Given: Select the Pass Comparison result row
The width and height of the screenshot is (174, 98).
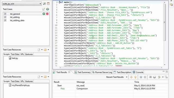Looking at the screenshot, I should [x=111, y=88].
